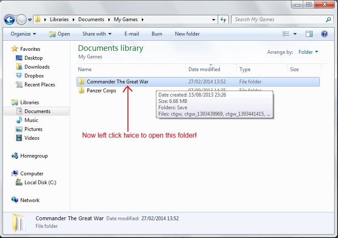
Task: Select the Commander The Great War folder icon
Action: (x=81, y=81)
